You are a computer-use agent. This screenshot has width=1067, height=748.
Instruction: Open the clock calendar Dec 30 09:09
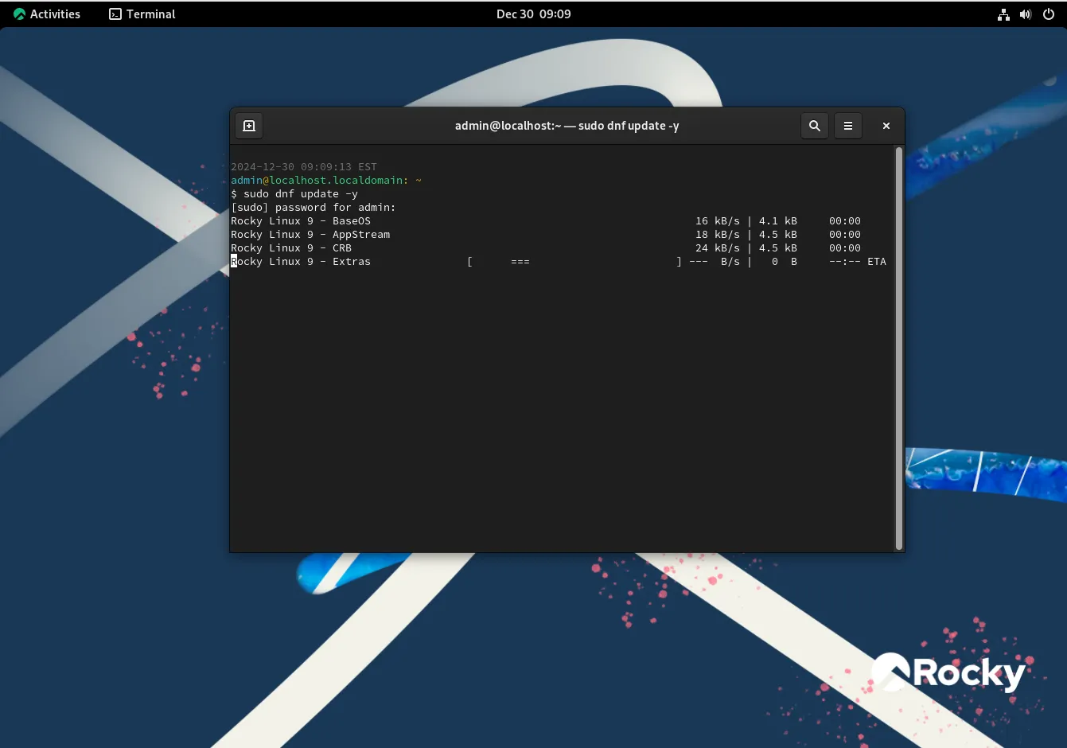point(533,14)
